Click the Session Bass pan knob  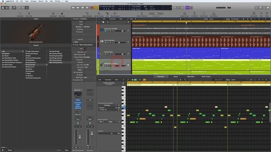click(x=128, y=53)
